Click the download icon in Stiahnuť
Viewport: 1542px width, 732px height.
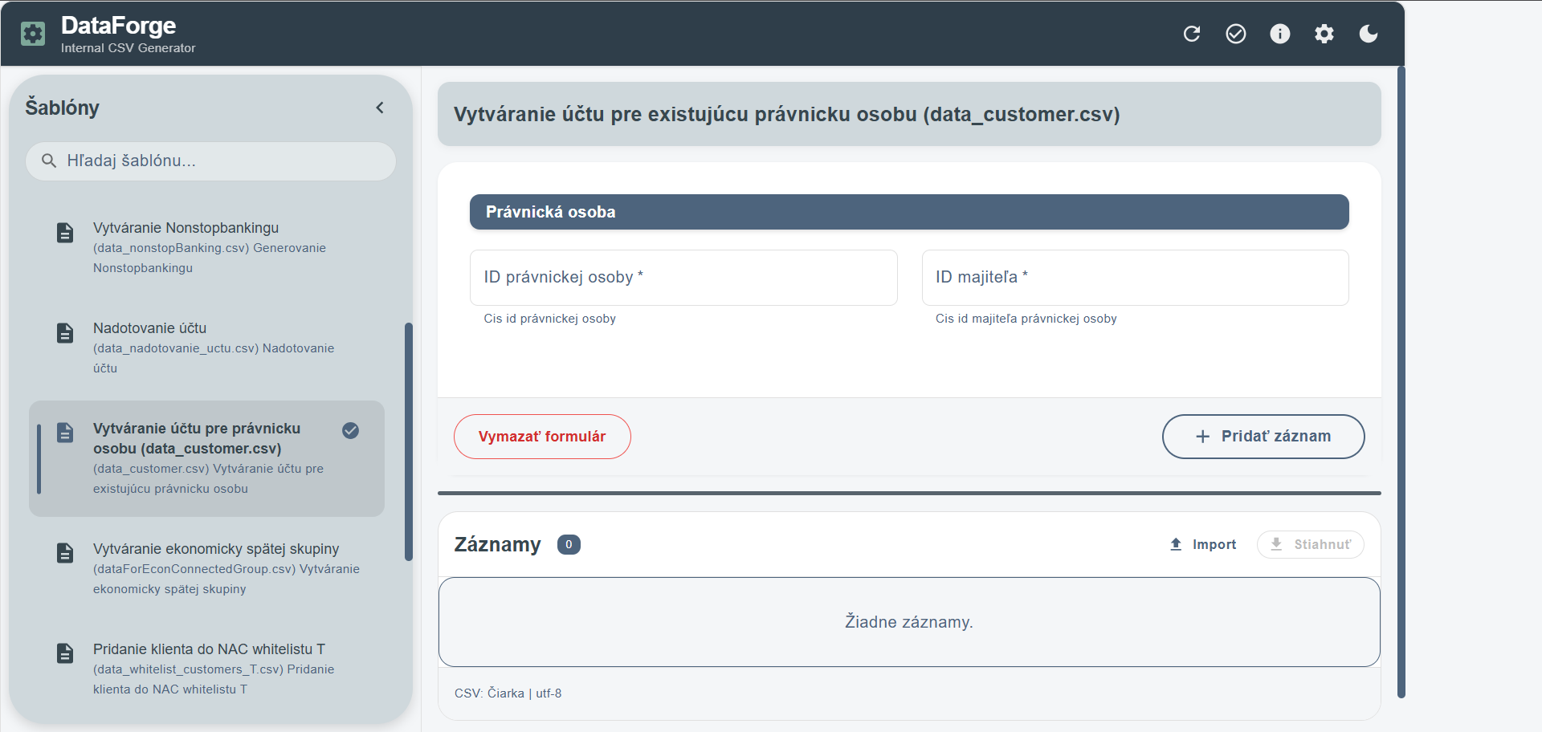1276,544
